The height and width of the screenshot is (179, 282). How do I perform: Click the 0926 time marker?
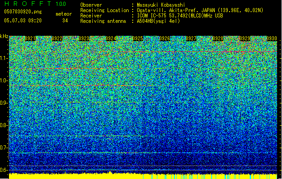pyautogui.click(x=165, y=38)
